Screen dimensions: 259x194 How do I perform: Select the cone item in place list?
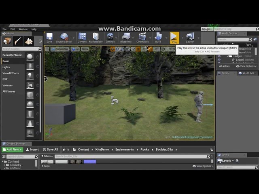pyautogui.click(x=30, y=123)
